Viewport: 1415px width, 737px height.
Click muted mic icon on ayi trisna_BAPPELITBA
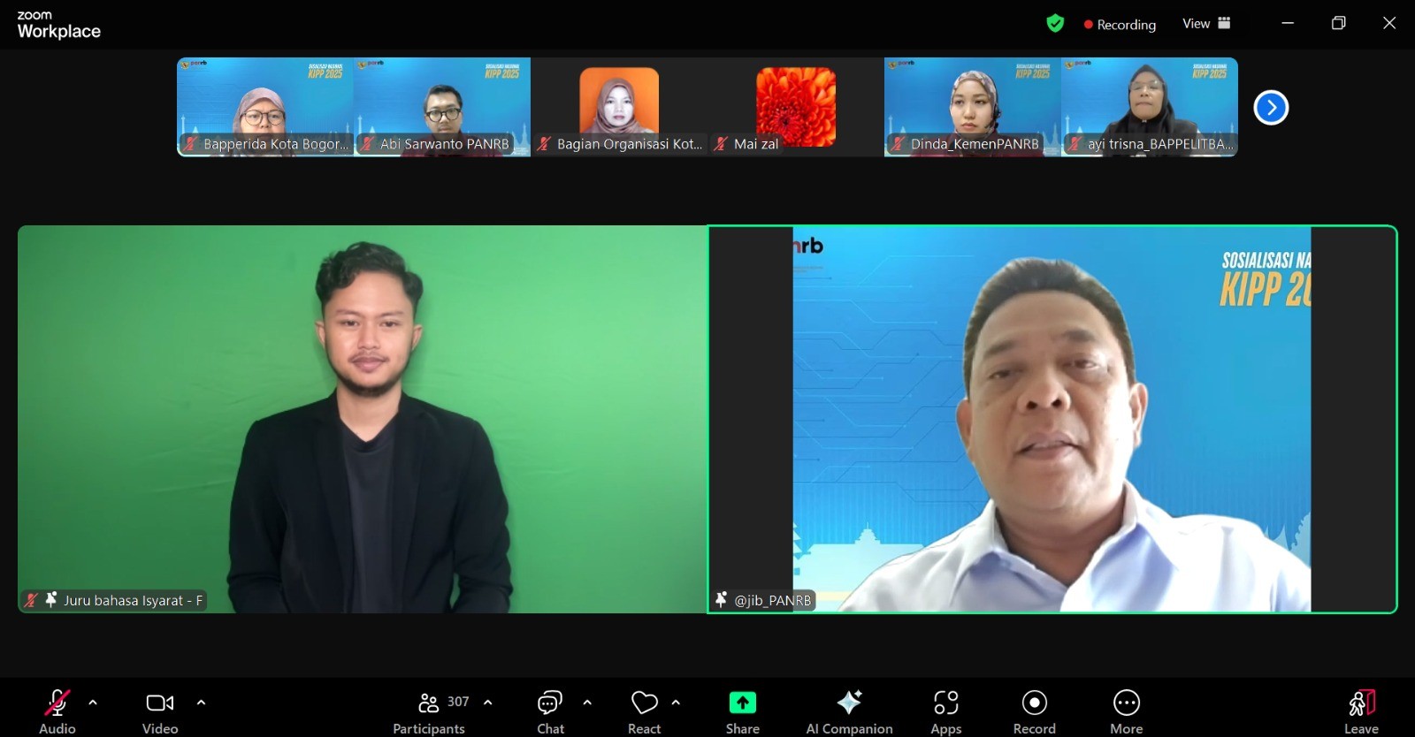1075,144
